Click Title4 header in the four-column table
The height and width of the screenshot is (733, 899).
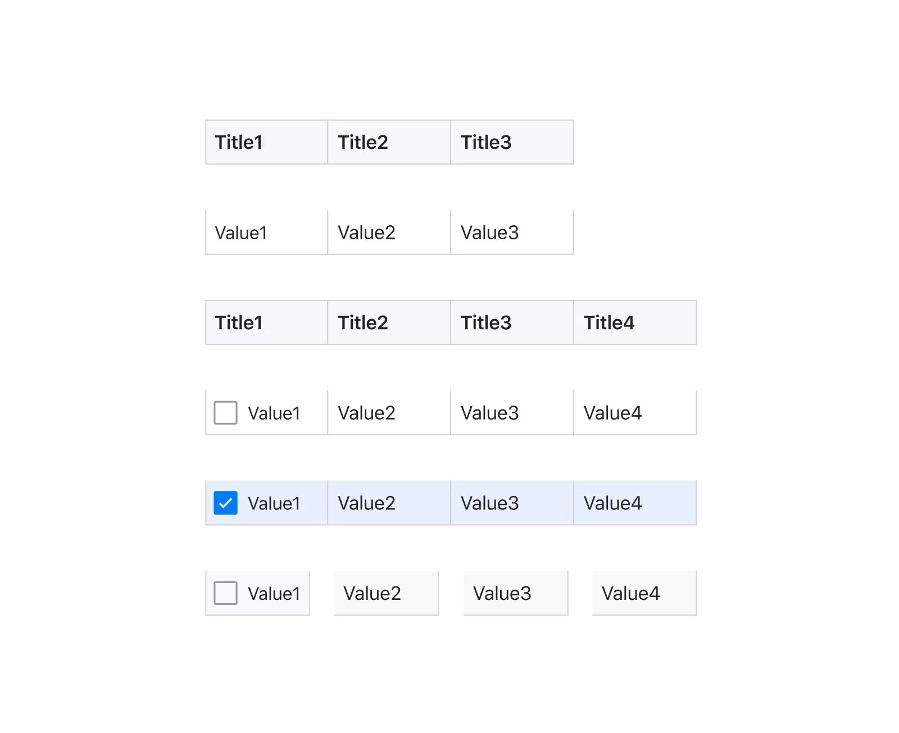(635, 322)
